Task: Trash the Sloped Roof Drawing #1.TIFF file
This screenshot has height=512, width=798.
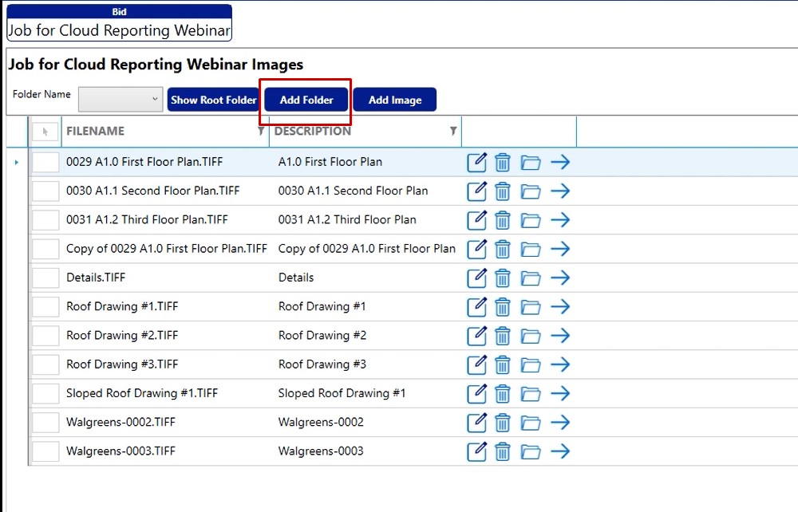Action: (x=503, y=394)
